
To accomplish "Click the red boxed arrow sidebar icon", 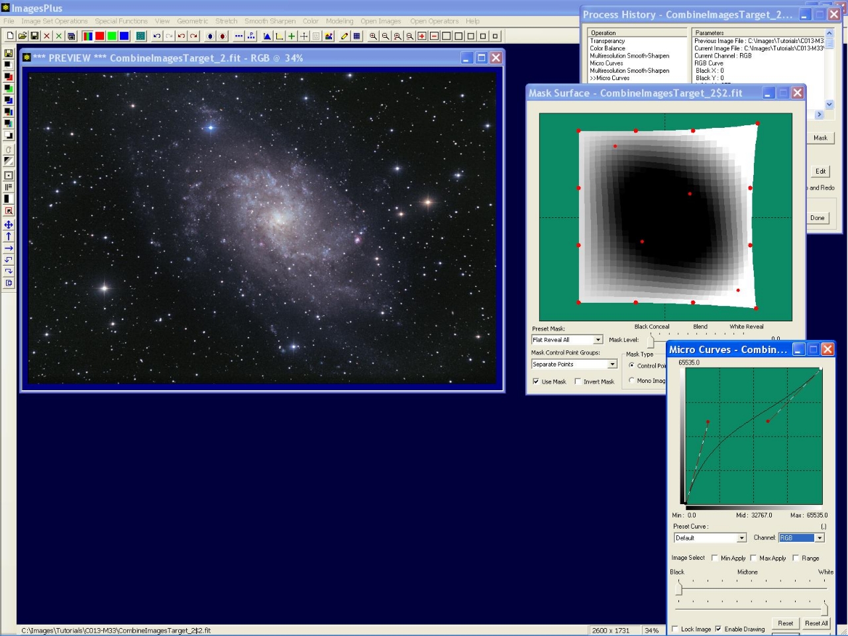I will (9, 211).
